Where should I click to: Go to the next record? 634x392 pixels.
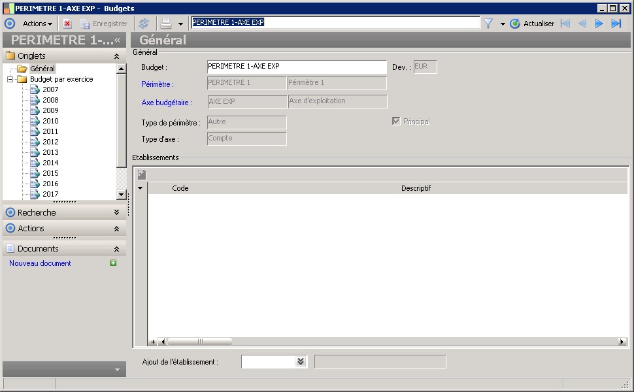[x=599, y=24]
